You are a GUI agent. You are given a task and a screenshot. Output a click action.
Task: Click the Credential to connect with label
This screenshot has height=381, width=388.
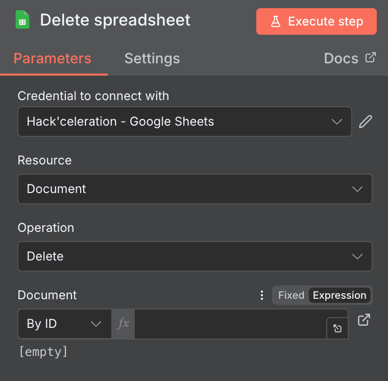pos(93,96)
